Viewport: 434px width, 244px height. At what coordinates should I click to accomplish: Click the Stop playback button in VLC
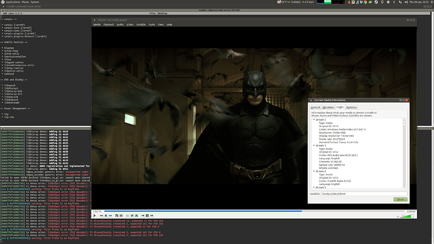tap(106, 216)
